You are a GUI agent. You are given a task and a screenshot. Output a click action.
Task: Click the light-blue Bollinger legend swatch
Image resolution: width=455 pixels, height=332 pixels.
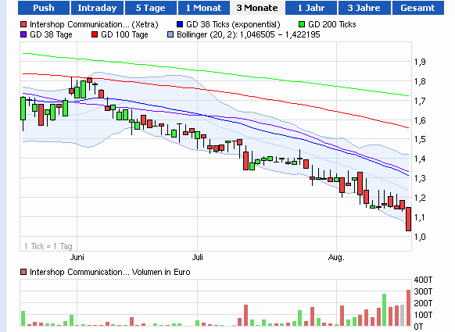click(x=170, y=34)
